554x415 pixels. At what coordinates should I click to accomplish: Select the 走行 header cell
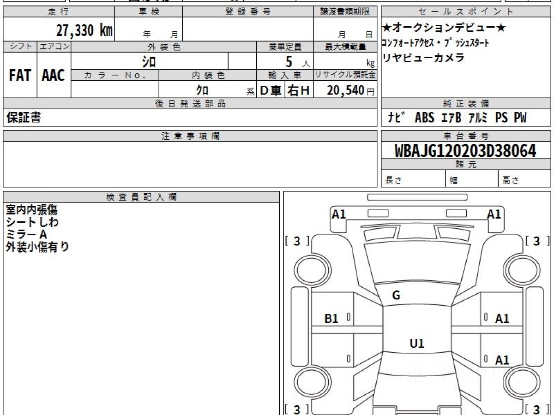coord(59,12)
